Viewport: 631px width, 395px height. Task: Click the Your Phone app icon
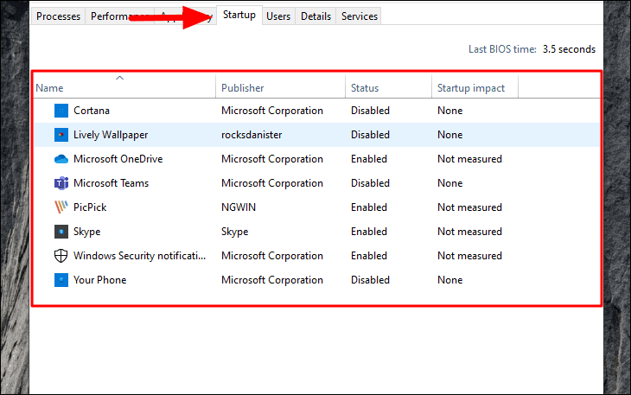pos(61,279)
